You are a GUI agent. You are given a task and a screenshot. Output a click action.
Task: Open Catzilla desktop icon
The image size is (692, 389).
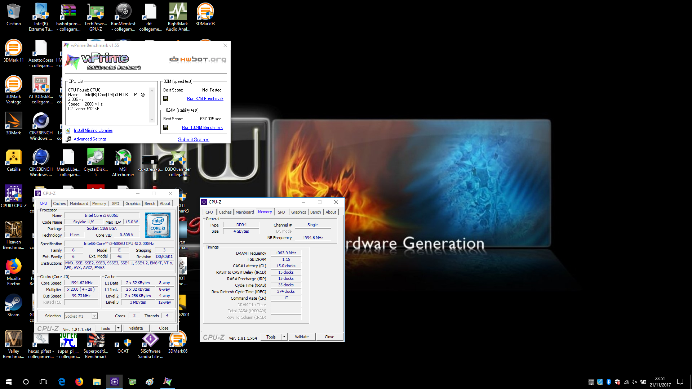13,160
